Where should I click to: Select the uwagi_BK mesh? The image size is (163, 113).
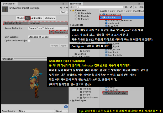pyautogui.click(x=113, y=90)
